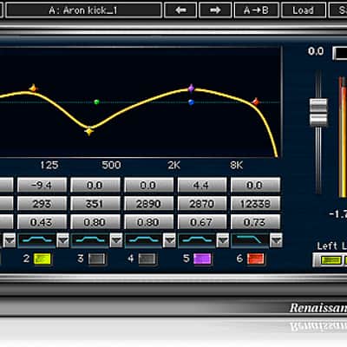Click band 5 bell filter shape icon
Image resolution: width=347 pixels, height=347 pixels.
click(197, 240)
